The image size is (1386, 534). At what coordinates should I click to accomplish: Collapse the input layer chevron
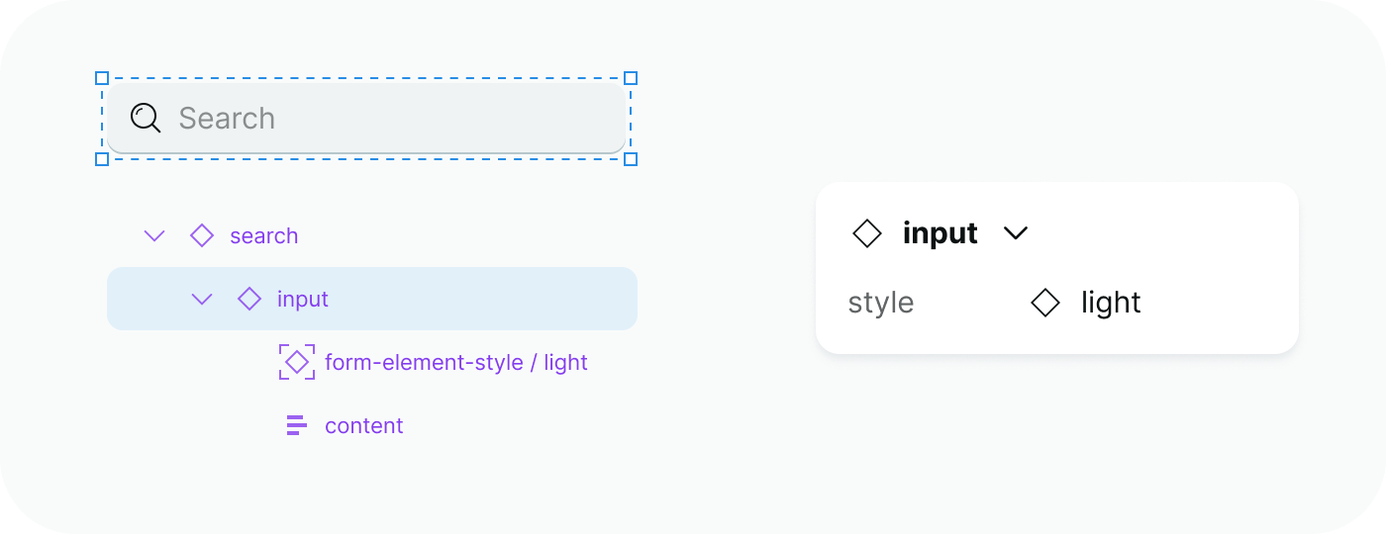click(x=202, y=299)
